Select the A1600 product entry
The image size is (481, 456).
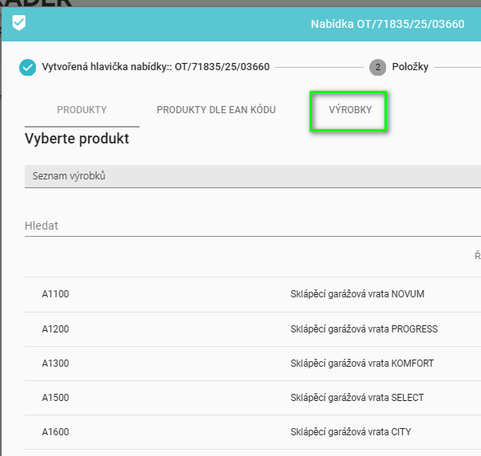pos(56,432)
